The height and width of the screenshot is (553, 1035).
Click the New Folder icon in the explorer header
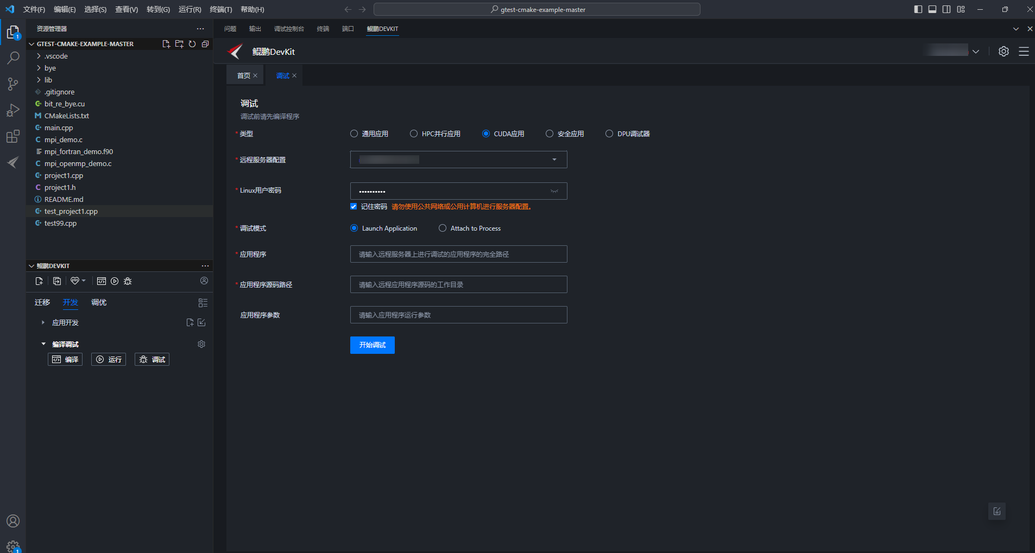[179, 44]
